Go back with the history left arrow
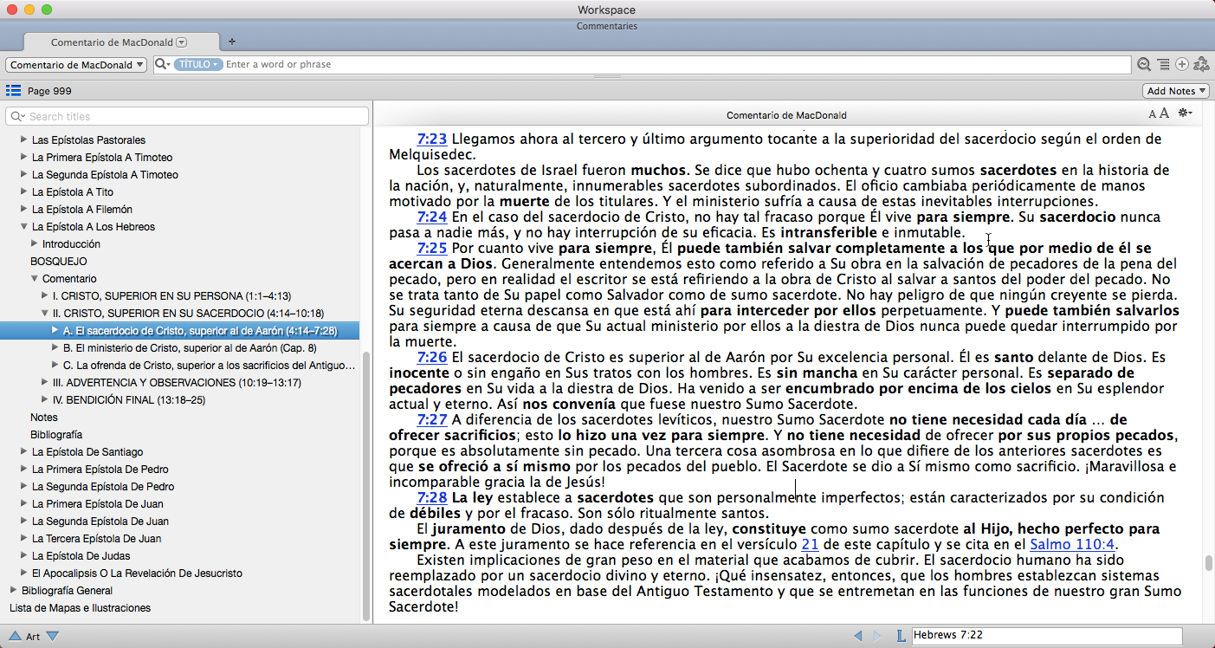Screen dimensions: 1215x648 click(857, 636)
